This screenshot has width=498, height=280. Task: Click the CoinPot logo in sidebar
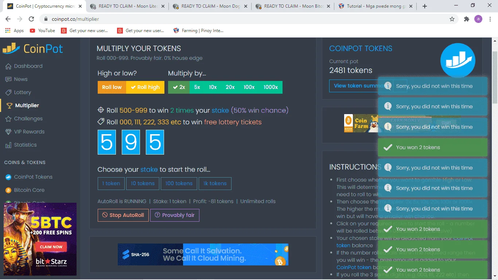[x=33, y=48]
